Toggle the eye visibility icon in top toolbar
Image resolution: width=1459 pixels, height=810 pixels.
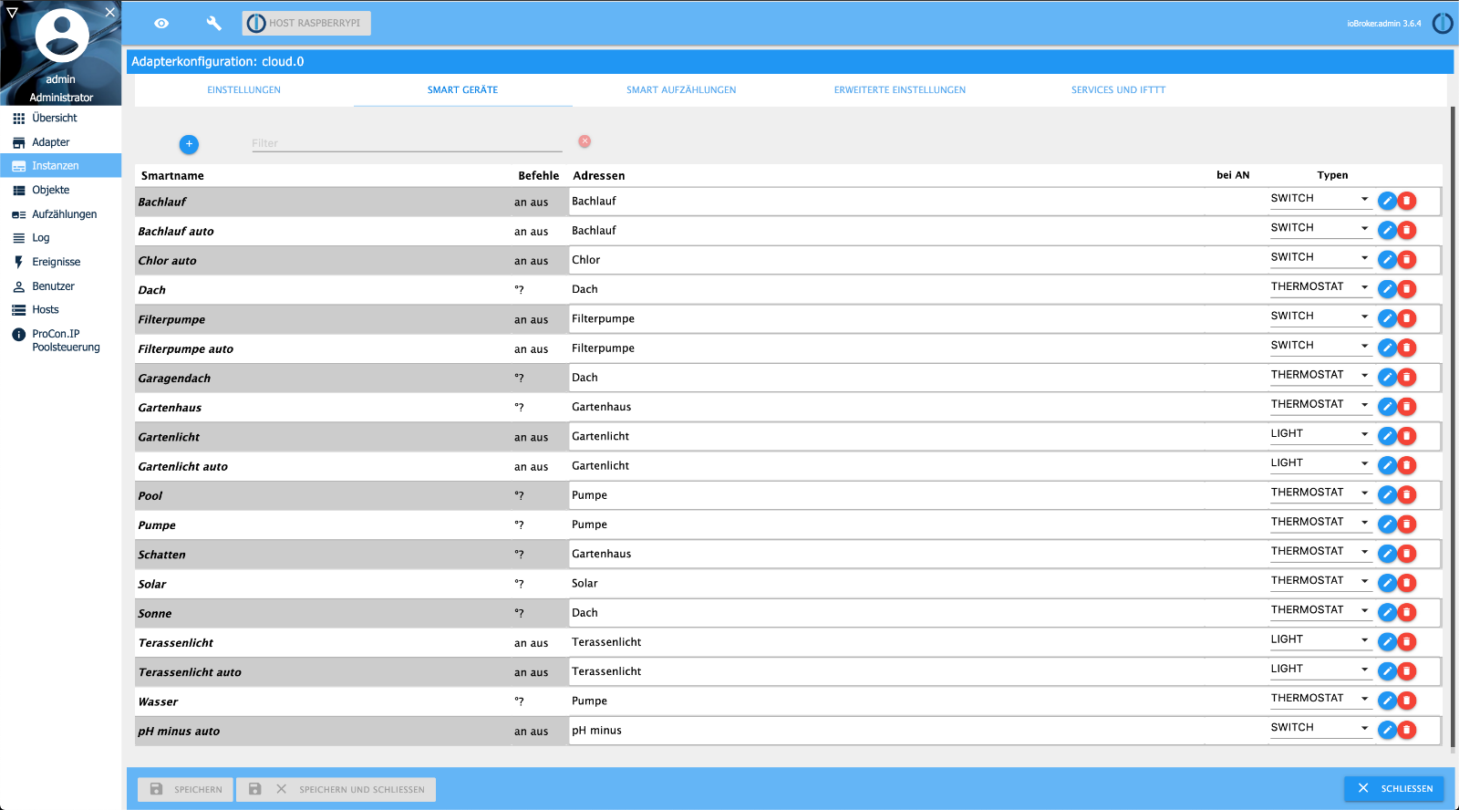pyautogui.click(x=161, y=24)
